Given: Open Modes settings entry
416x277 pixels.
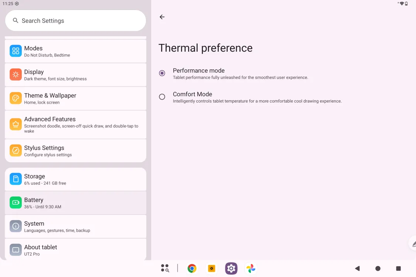Looking at the screenshot, I should pos(76,51).
